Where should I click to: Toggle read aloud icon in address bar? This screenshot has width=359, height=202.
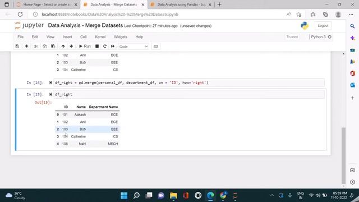point(289,14)
